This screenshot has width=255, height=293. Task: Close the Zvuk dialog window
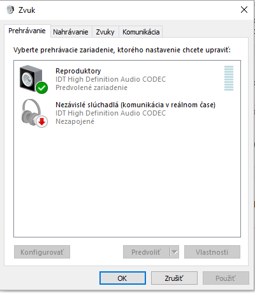pyautogui.click(x=244, y=10)
